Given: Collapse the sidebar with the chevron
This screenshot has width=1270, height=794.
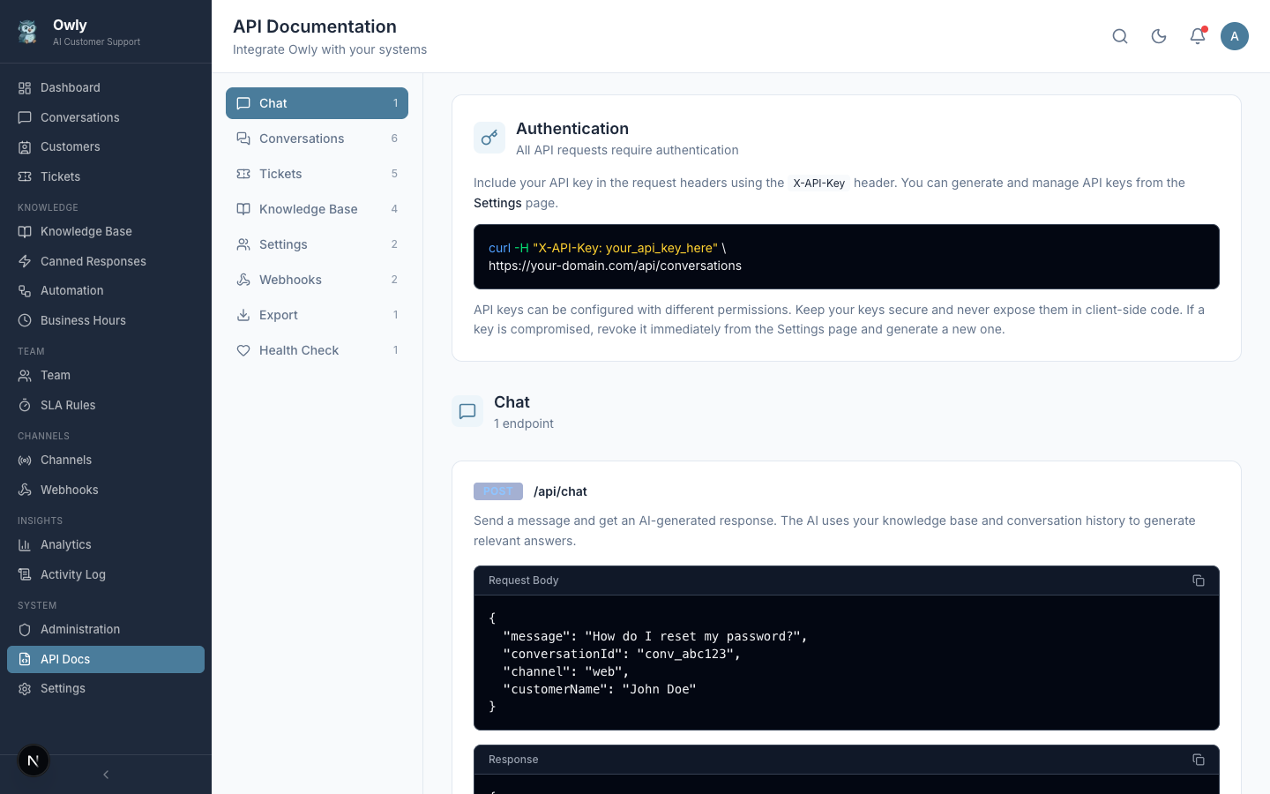Looking at the screenshot, I should coord(105,775).
